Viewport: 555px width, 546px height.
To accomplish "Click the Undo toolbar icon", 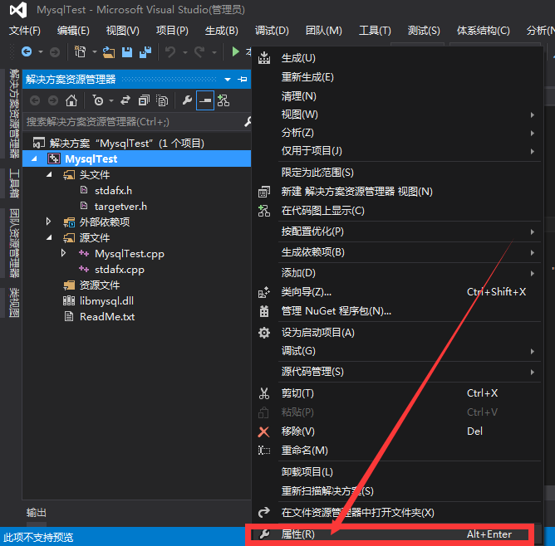I will (170, 52).
